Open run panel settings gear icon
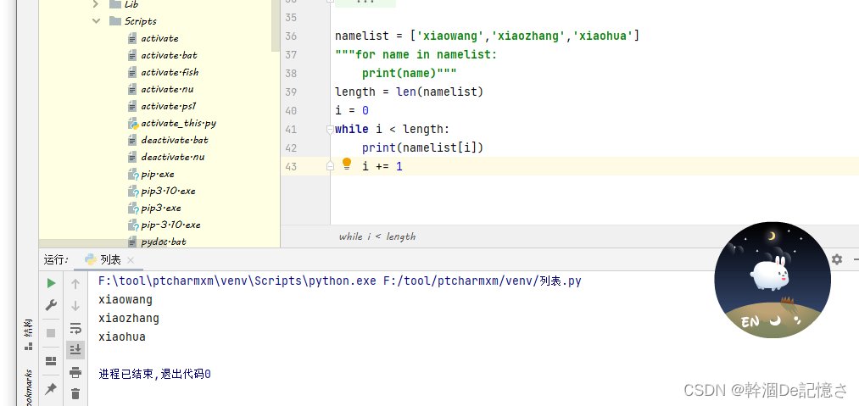The image size is (859, 406). pyautogui.click(x=837, y=259)
